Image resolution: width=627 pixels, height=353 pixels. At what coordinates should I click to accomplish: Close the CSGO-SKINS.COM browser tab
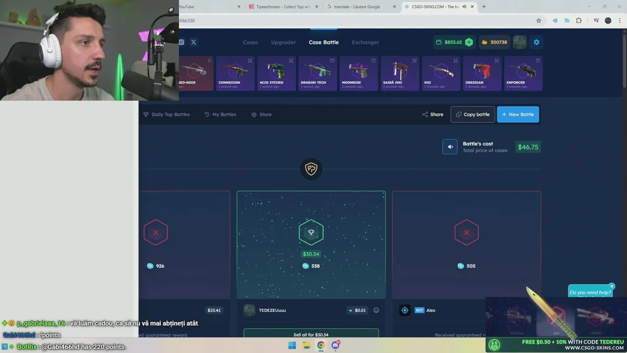click(x=472, y=6)
